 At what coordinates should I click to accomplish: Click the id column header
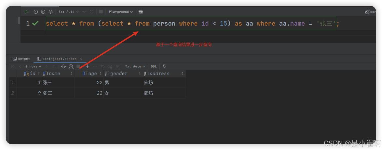click(30, 74)
